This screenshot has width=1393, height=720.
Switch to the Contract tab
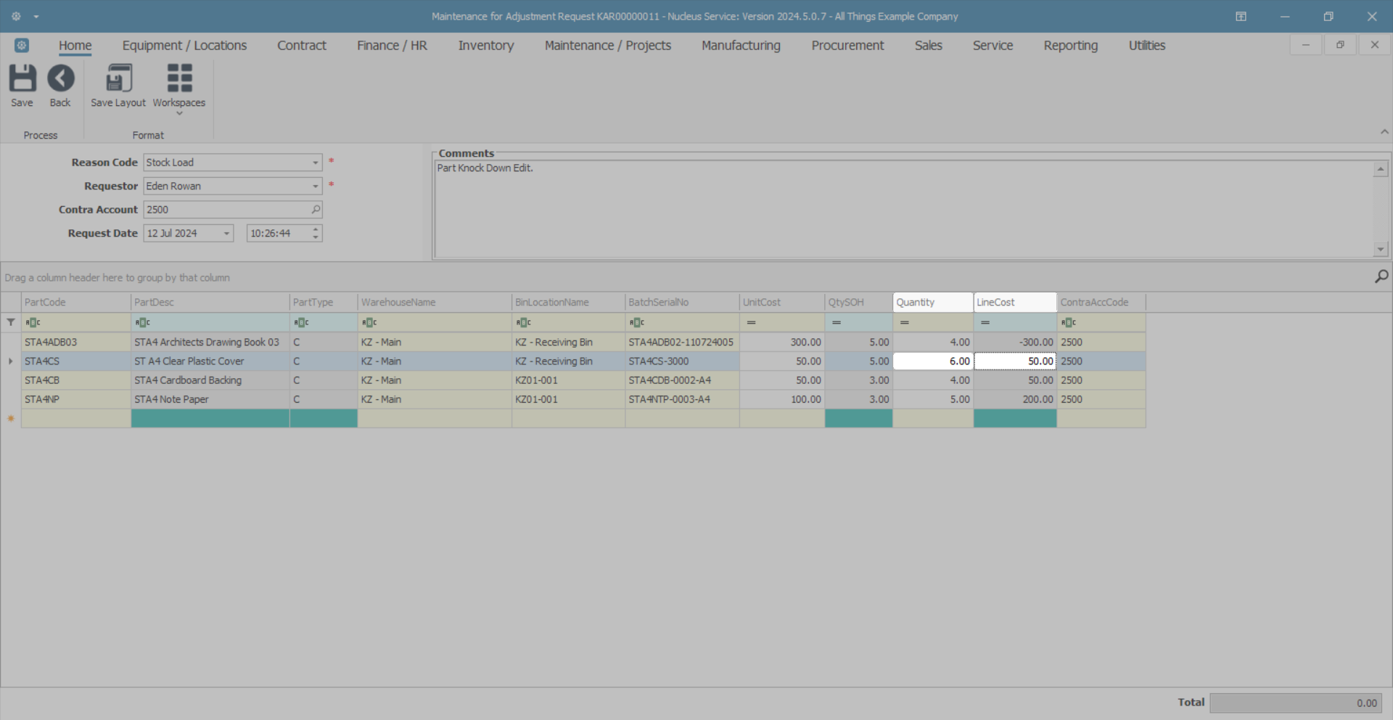click(302, 45)
